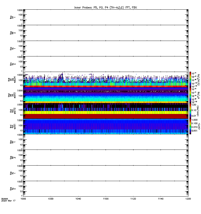Select the "the ff 1" panel label
201x214 pixels.
(x=13, y=142)
